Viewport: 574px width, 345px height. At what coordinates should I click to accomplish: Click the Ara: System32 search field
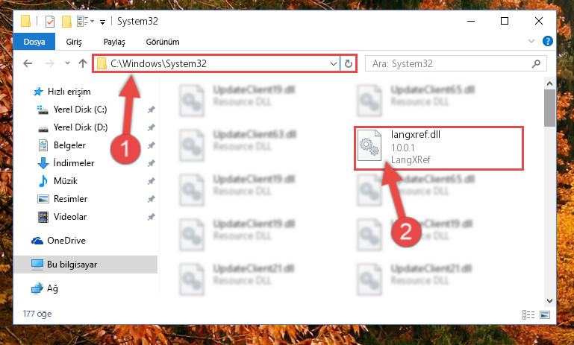click(450, 63)
